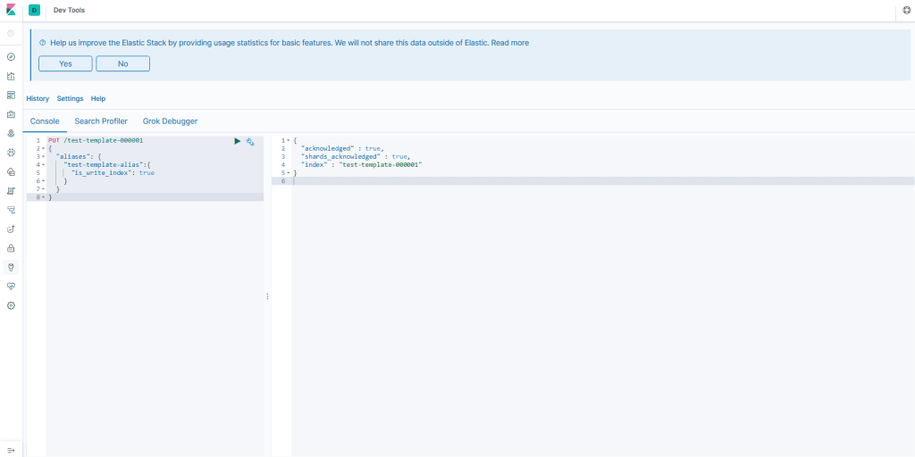915x457 pixels.
Task: Click the Dev Tools breadcrumb title
Action: (x=69, y=11)
